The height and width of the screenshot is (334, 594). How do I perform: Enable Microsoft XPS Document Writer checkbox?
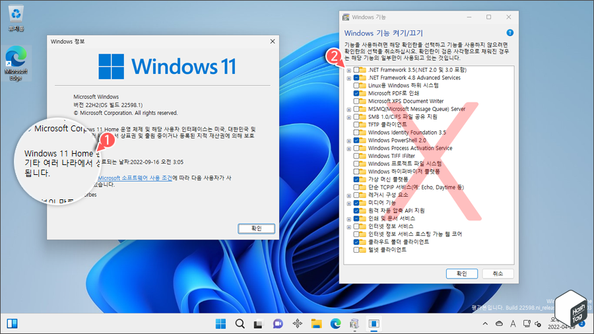pos(356,101)
